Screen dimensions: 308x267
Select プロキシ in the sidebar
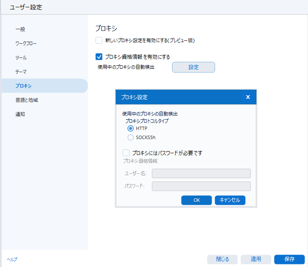point(23,86)
